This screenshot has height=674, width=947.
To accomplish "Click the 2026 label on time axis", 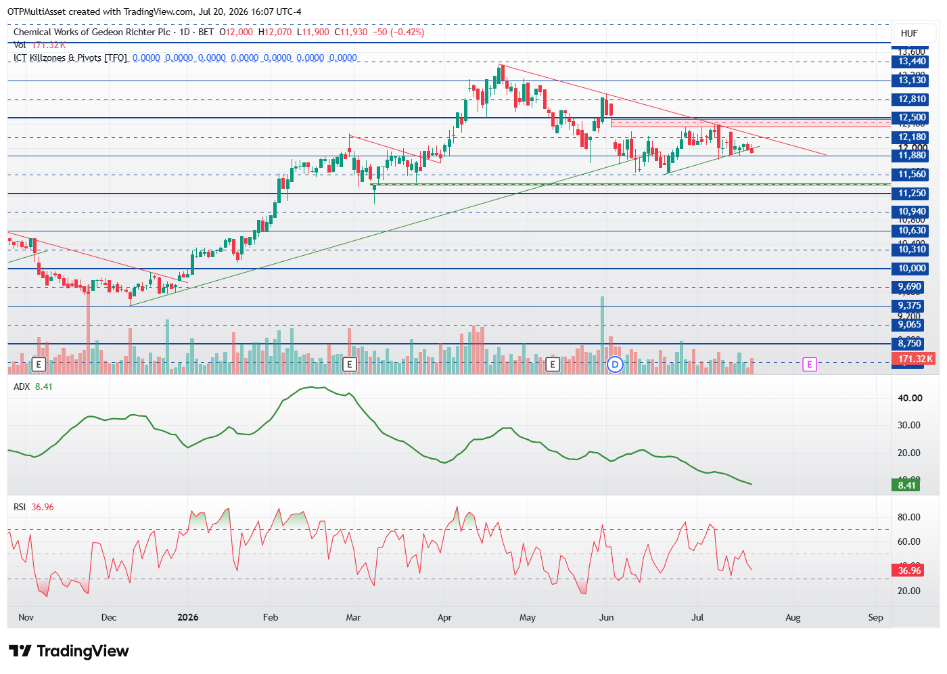I will pos(187,617).
